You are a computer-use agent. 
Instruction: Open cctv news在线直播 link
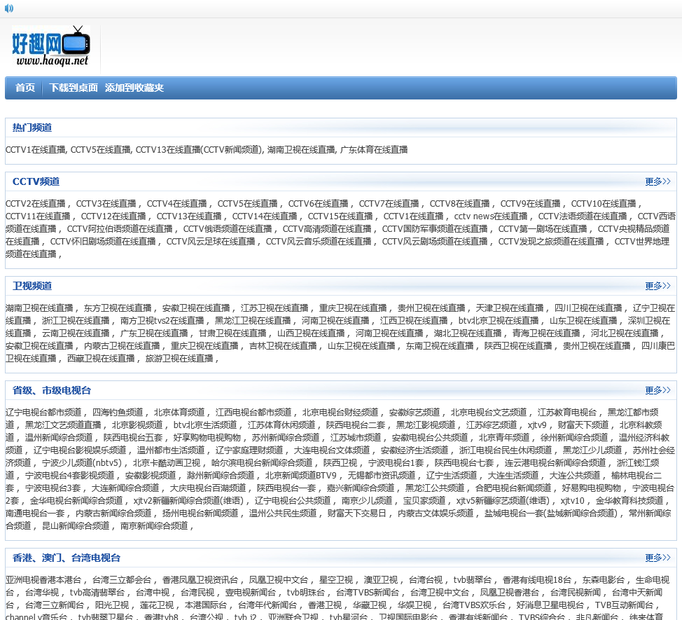point(491,216)
